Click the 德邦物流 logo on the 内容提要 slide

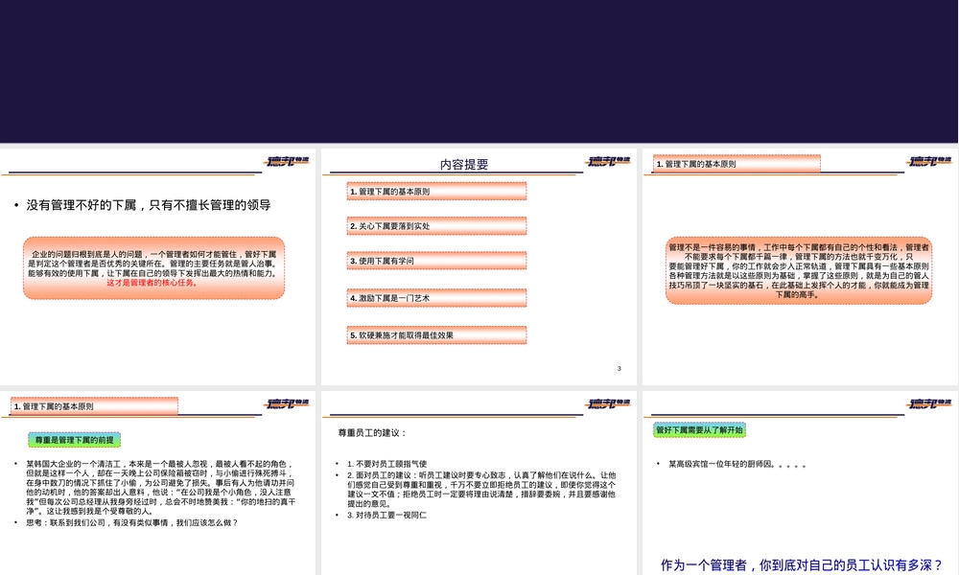tap(608, 161)
